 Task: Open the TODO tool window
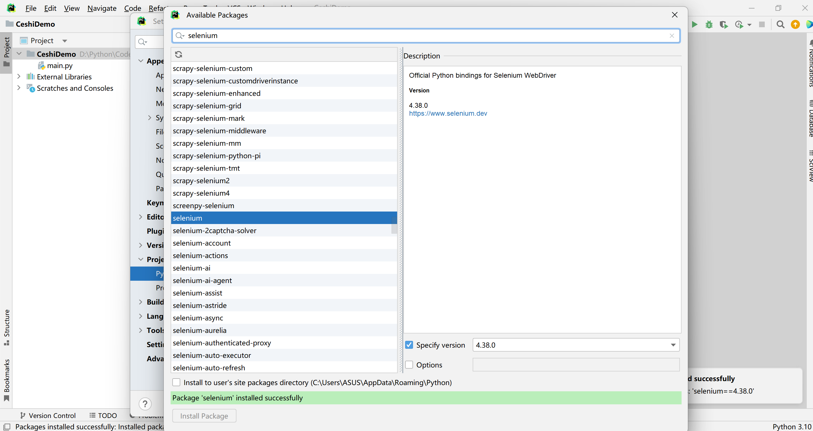(x=103, y=416)
